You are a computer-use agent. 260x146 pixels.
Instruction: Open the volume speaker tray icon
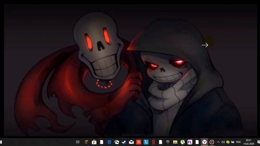pyautogui.click(x=223, y=142)
